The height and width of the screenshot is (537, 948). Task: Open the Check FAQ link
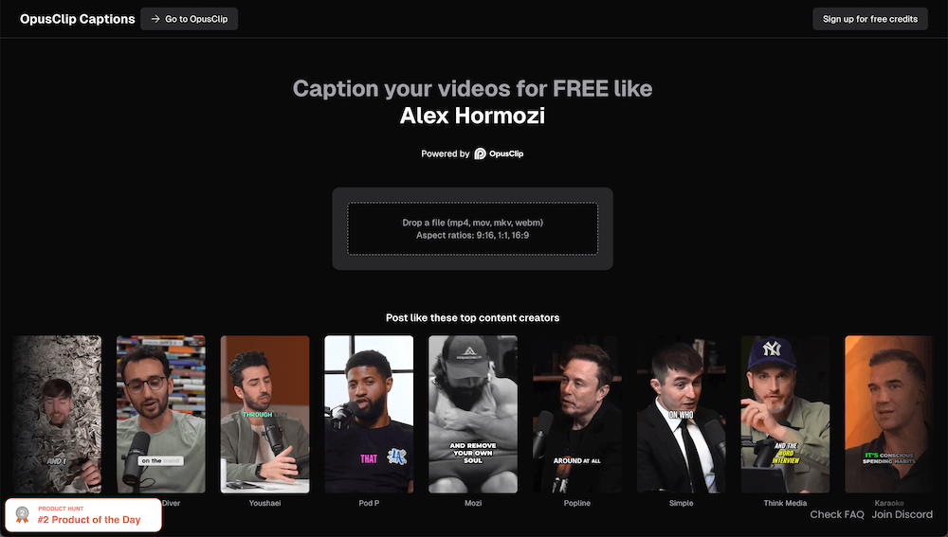(837, 514)
